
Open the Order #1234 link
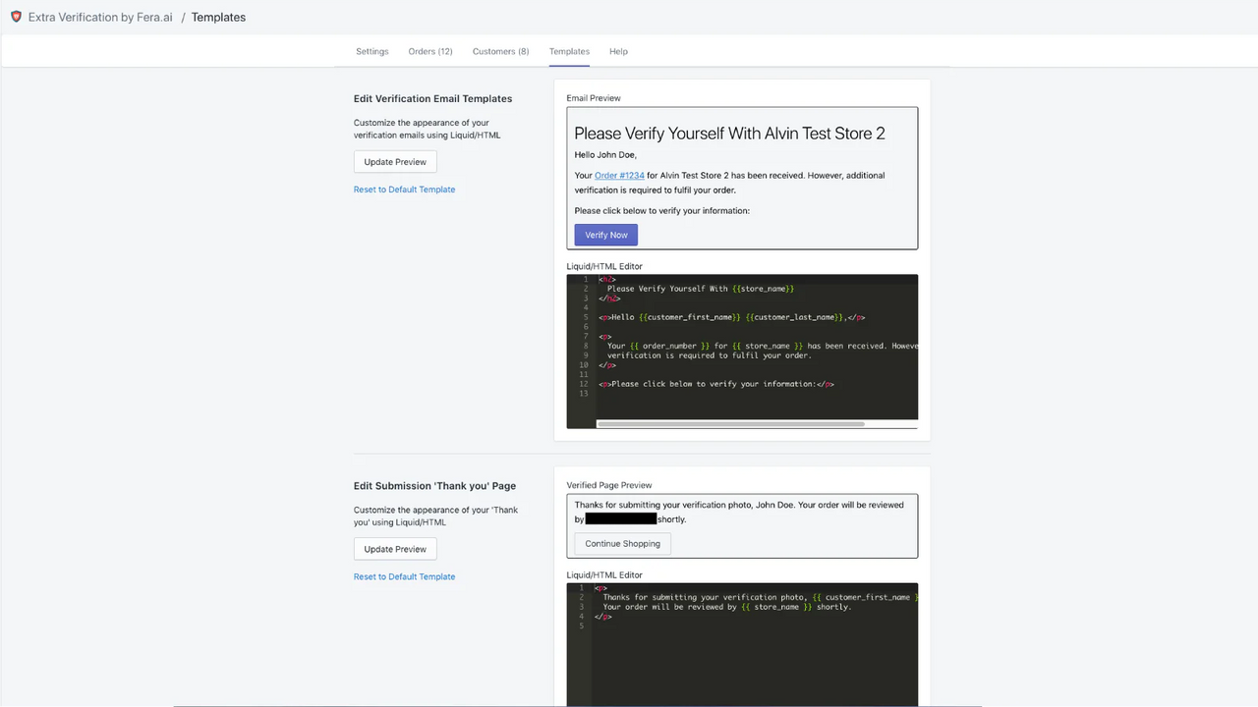(619, 176)
